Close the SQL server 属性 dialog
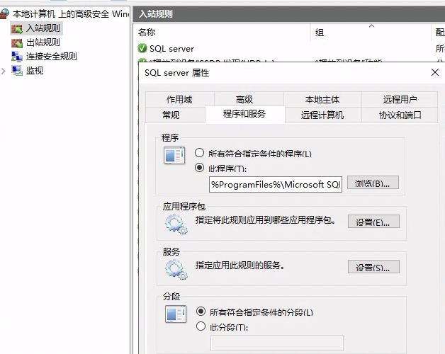445x354 pixels. (435, 72)
